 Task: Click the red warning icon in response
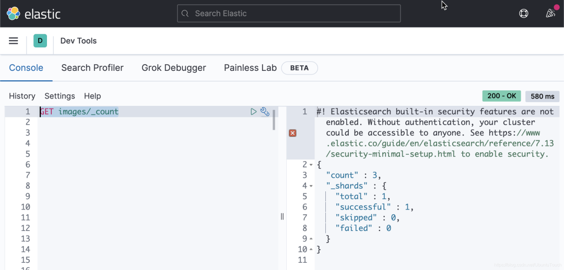click(292, 133)
